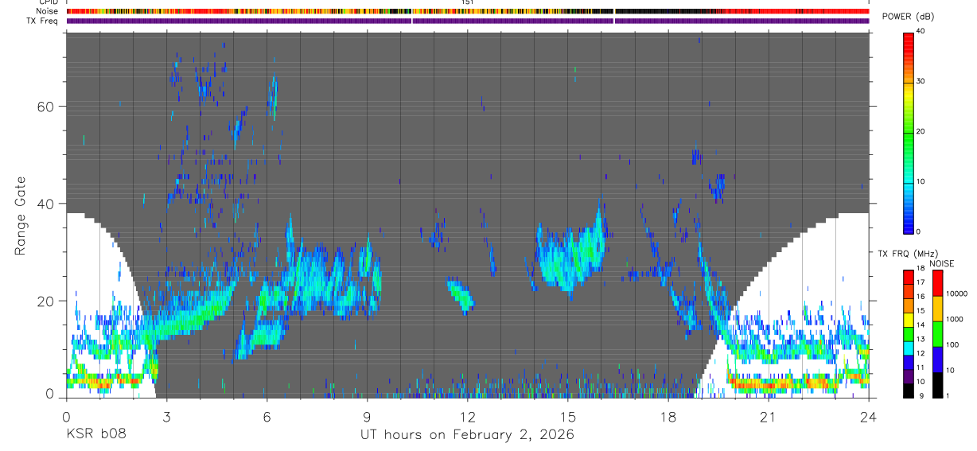The image size is (977, 451).
Task: Select the yellow 14–15 MHz frequency swatch
Action: pos(908,320)
